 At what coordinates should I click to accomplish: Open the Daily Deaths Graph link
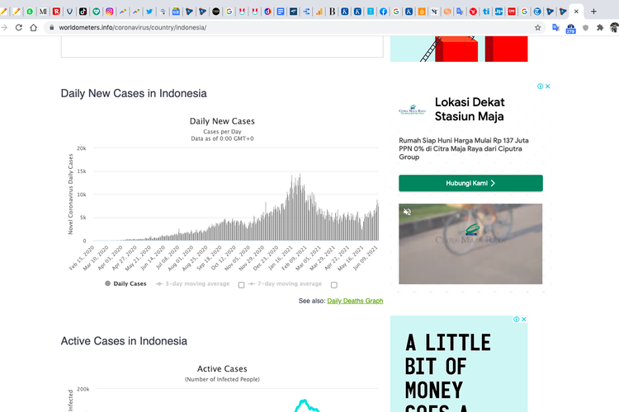[355, 301]
